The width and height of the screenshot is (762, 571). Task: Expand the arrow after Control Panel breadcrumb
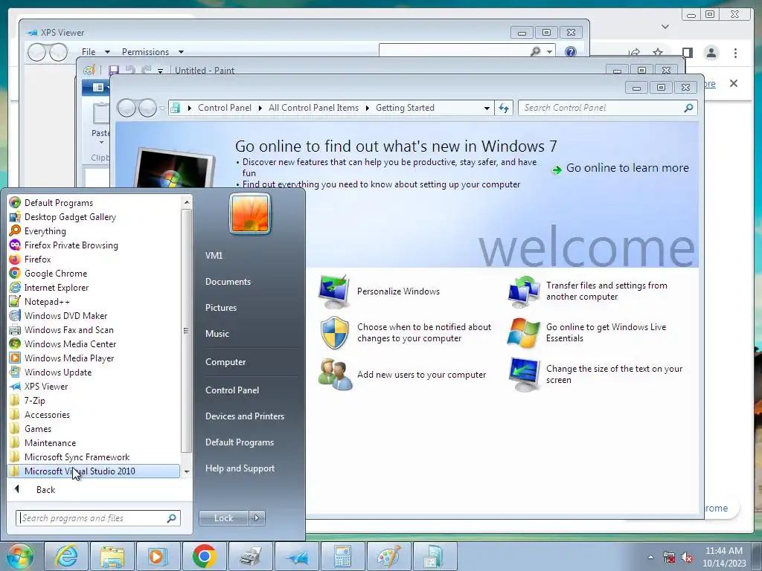point(260,109)
